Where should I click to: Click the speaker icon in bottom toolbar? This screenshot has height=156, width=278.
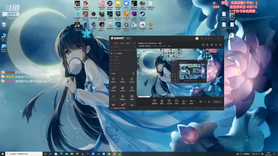click(x=191, y=101)
